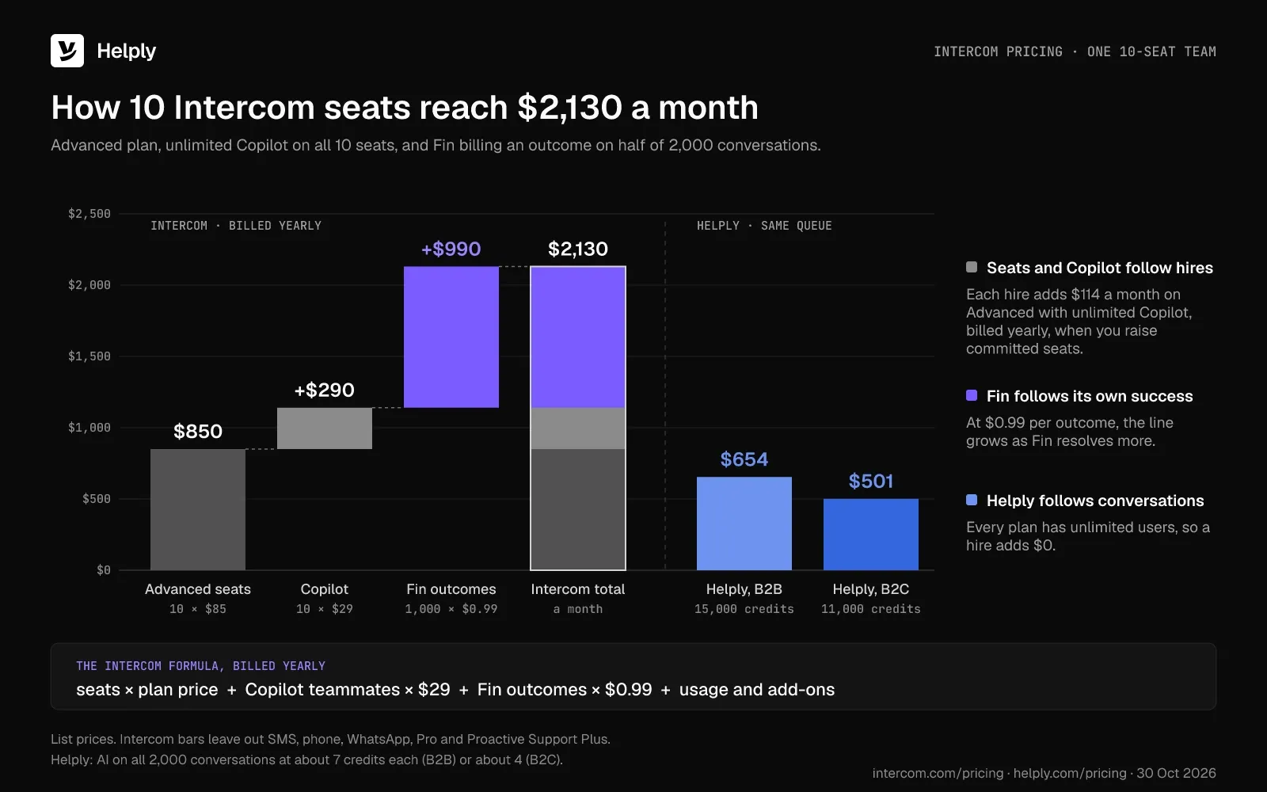Screen dimensions: 1267x792
Task: Click the chart title 'How 10 Intercom seats reach $2,130 a month'
Action: [405, 108]
